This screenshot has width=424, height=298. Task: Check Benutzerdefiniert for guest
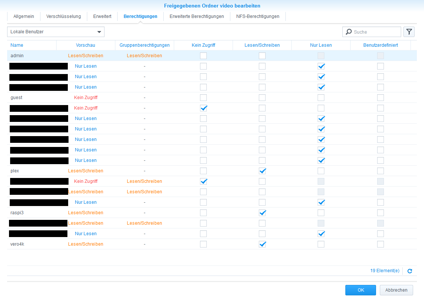[x=381, y=98]
